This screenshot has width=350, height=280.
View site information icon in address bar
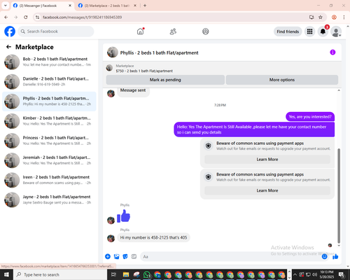37,17
